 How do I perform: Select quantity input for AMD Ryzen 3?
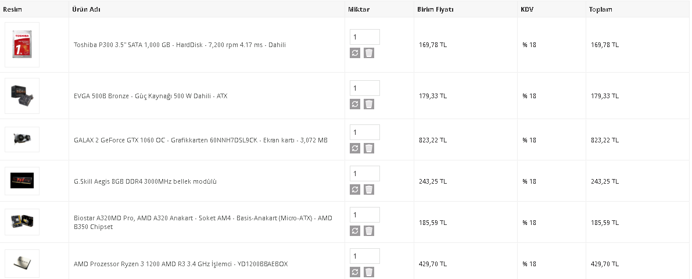[364, 256]
